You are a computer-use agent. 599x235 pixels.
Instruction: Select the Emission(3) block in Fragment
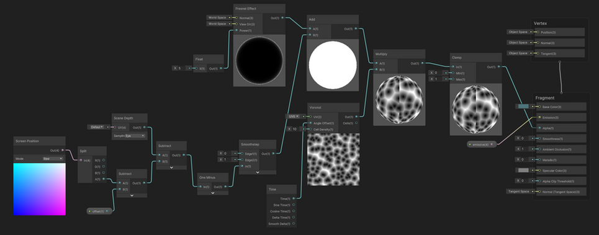[x=561, y=117]
